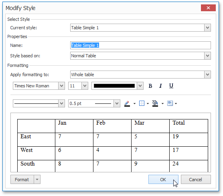Click the cell alignment icon
223x196 pixels.
point(170,103)
